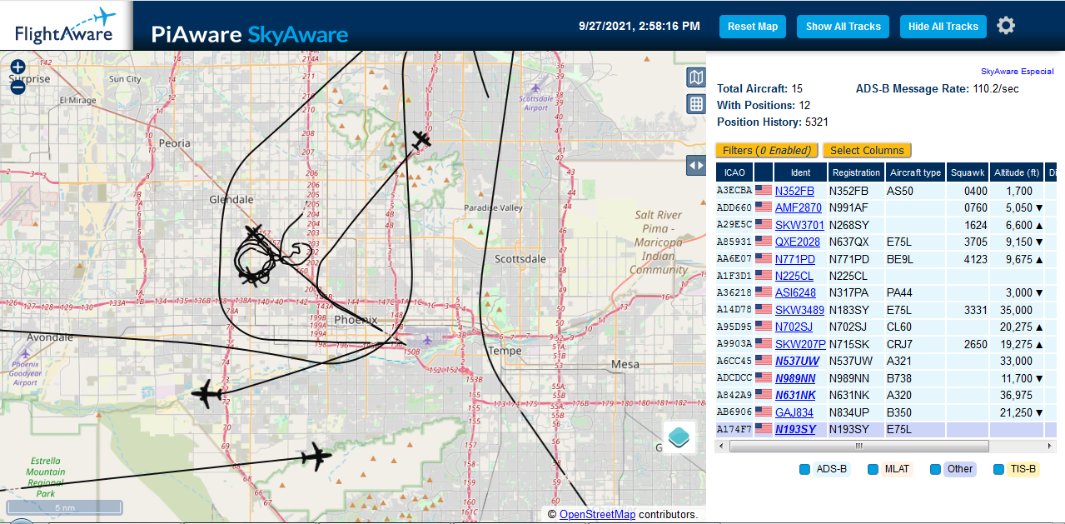Open the N989NN ident link
1065x524 pixels.
pos(795,378)
